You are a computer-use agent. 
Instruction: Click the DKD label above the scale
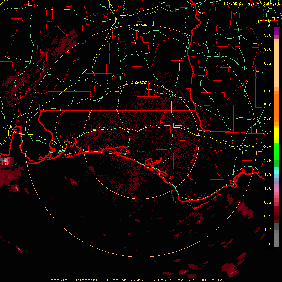(275, 19)
